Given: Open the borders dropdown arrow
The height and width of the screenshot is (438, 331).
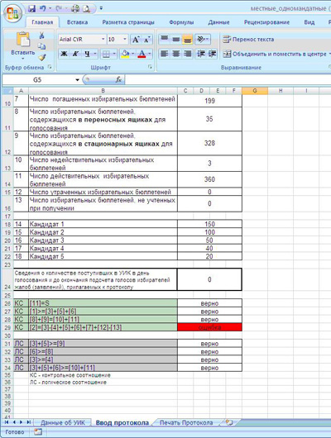Looking at the screenshot, I should click(114, 54).
